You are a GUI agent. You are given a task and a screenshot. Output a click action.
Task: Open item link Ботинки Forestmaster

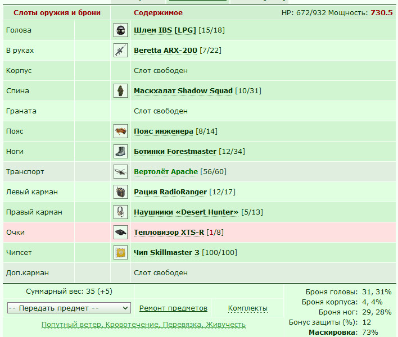click(175, 152)
